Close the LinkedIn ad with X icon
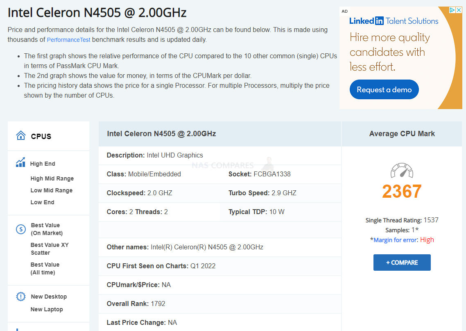The height and width of the screenshot is (331, 466). 459,10
